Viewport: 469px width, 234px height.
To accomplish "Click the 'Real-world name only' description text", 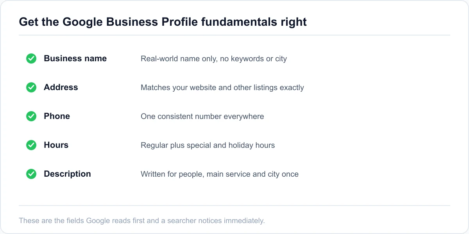I will [214, 59].
